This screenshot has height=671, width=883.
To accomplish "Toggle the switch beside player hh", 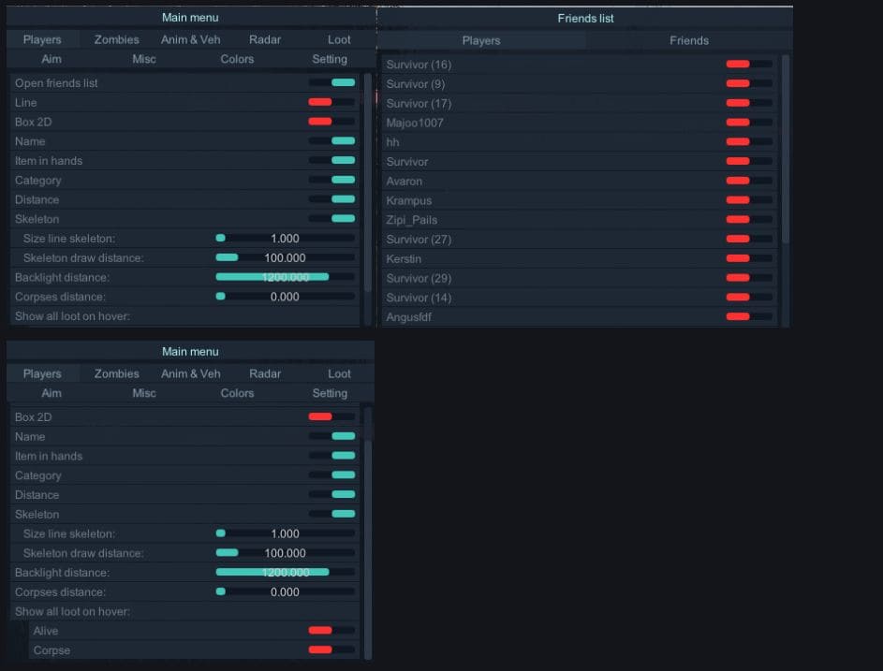I will pyautogui.click(x=749, y=142).
